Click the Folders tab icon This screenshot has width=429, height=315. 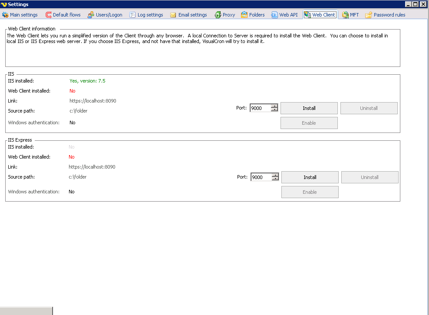tap(244, 15)
